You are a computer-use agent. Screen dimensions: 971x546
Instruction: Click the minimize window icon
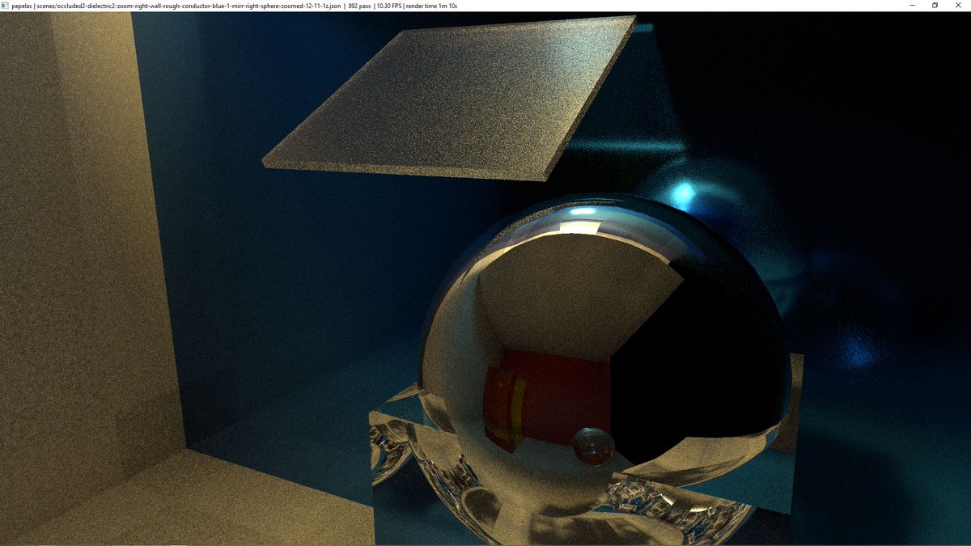[x=913, y=5]
